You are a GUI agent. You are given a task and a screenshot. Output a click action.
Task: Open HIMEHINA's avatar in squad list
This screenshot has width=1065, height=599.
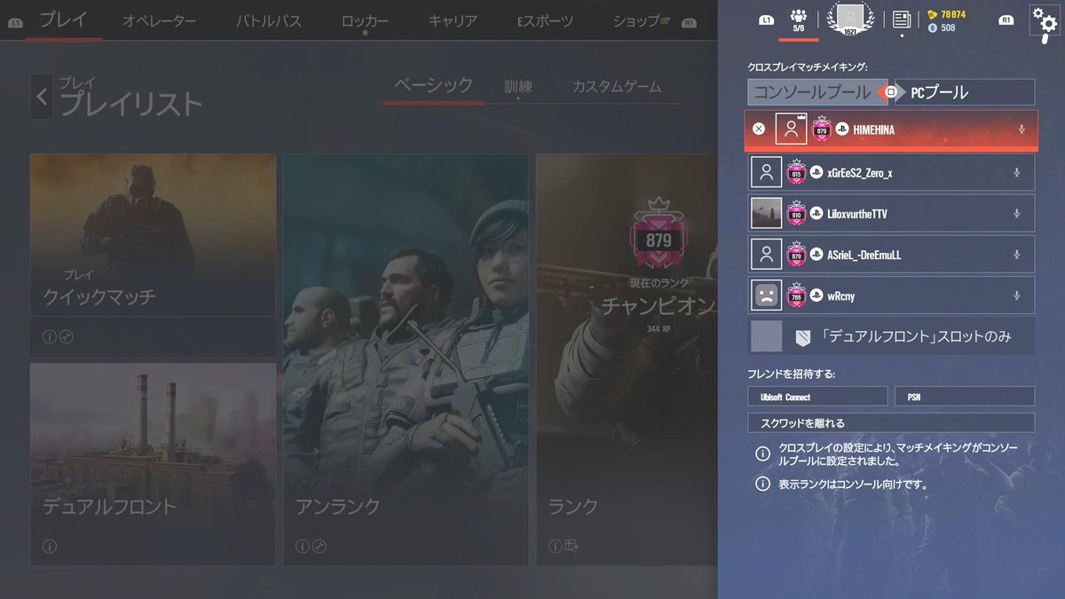[791, 129]
